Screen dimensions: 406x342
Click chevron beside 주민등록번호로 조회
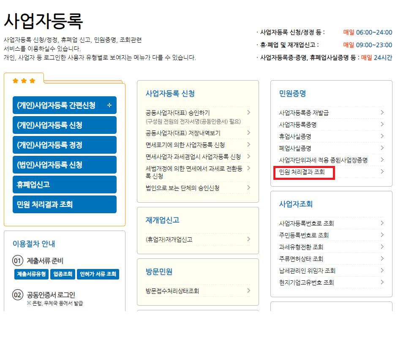point(382,235)
